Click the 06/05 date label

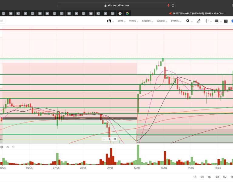[x=29, y=168]
